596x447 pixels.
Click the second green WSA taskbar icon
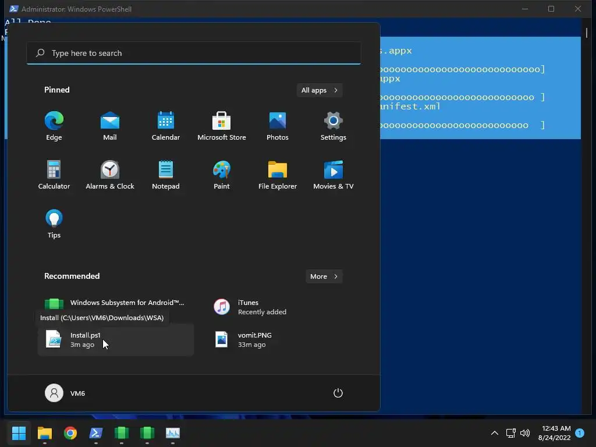(x=147, y=433)
